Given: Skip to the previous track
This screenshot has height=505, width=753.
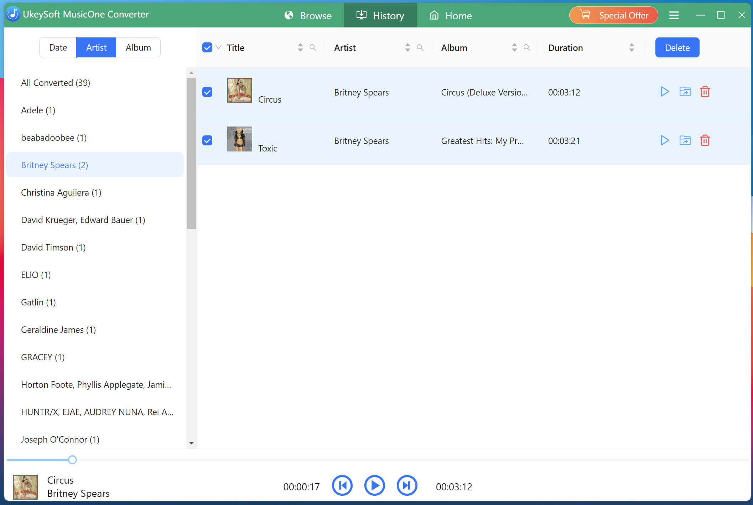Looking at the screenshot, I should pyautogui.click(x=342, y=485).
